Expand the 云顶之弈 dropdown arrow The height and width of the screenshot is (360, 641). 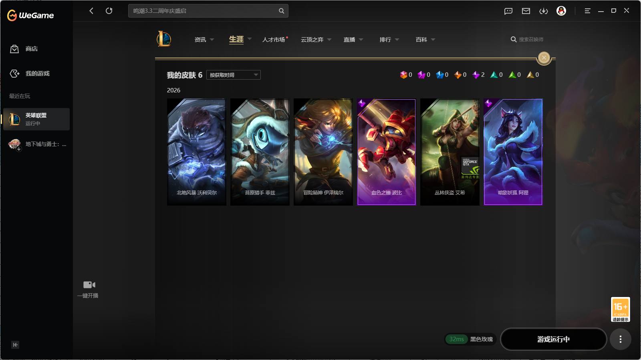[x=329, y=40]
